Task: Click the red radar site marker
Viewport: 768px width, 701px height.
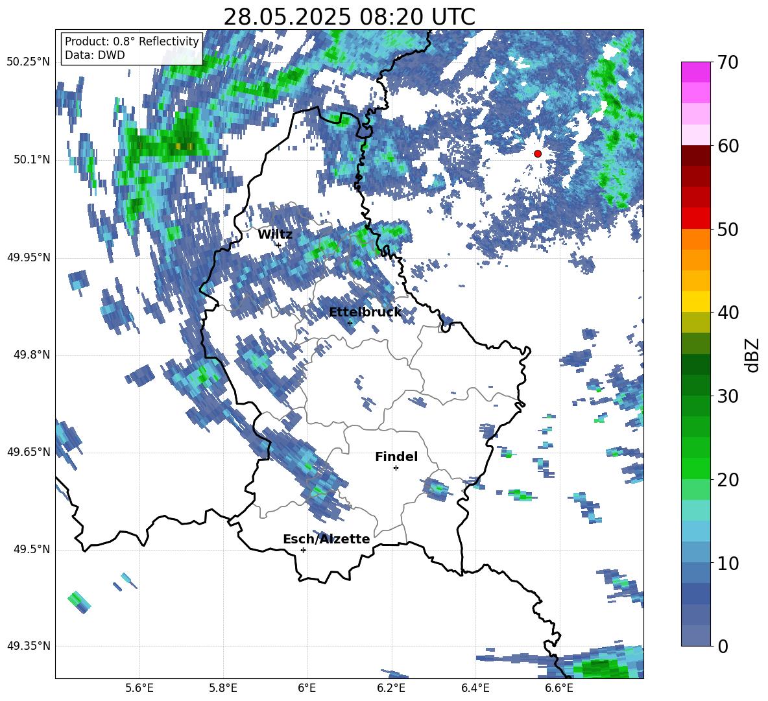Action: point(538,154)
